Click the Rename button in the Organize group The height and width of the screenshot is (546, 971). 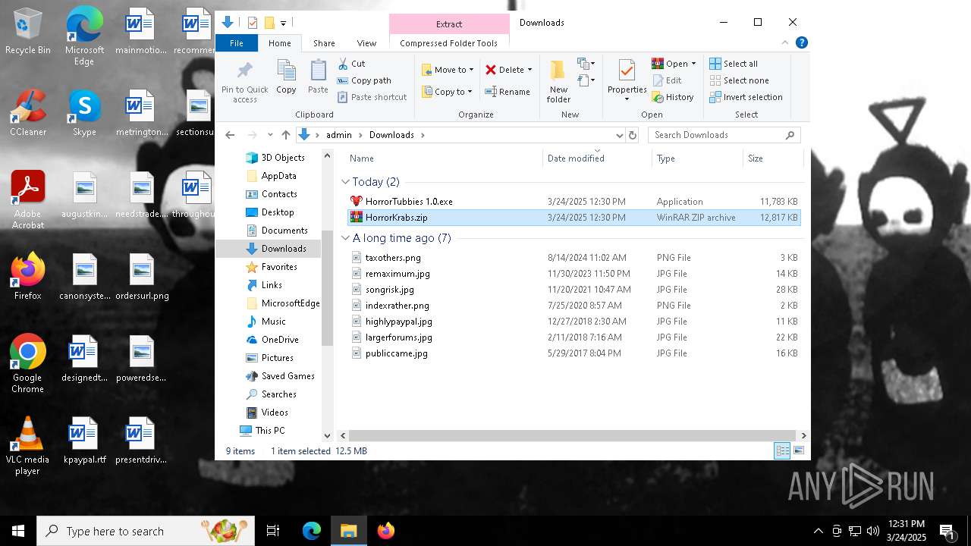pos(507,92)
